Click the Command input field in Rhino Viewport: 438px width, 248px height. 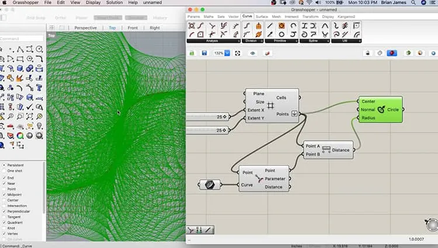[x=22, y=39]
